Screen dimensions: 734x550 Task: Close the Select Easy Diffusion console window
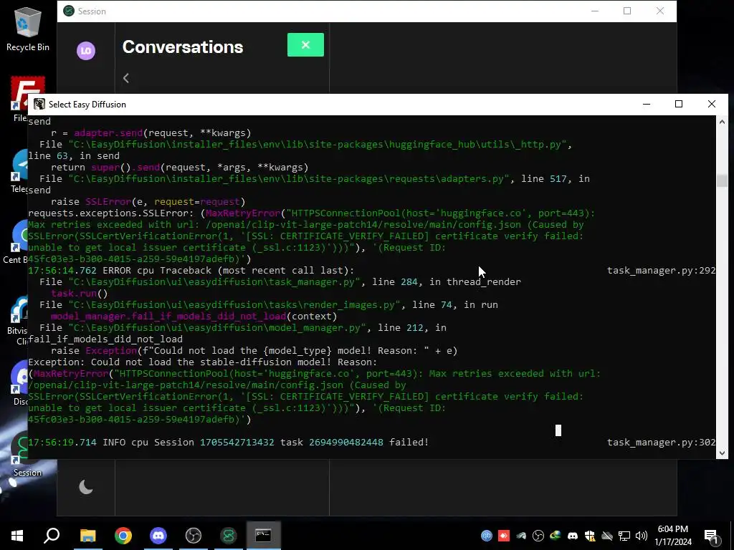tap(712, 104)
